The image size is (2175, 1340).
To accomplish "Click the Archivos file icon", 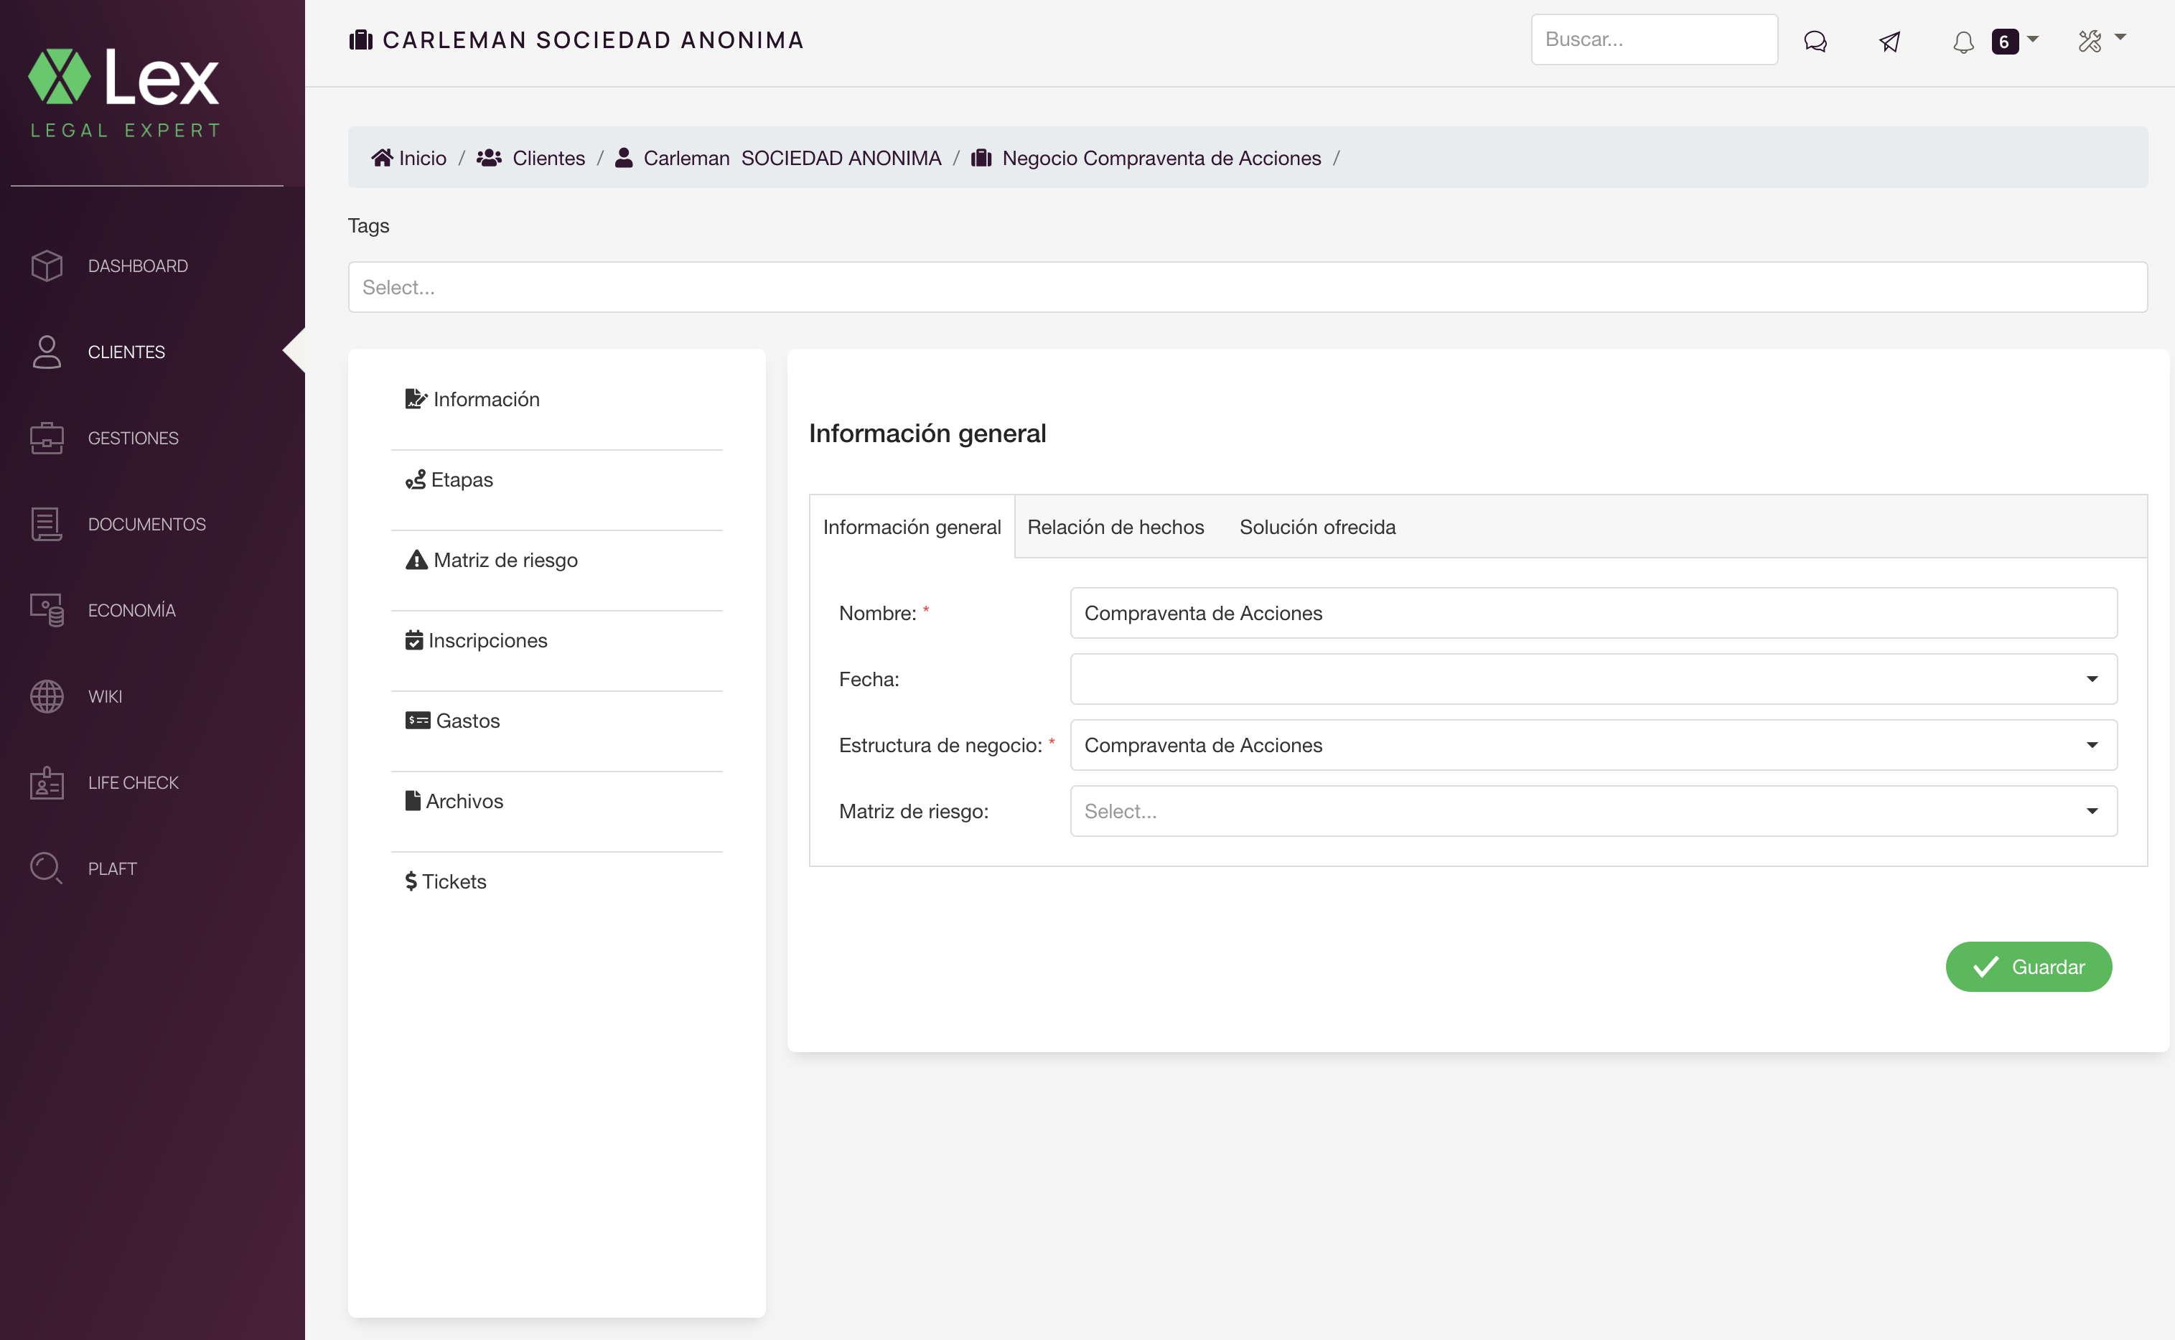I will (413, 801).
